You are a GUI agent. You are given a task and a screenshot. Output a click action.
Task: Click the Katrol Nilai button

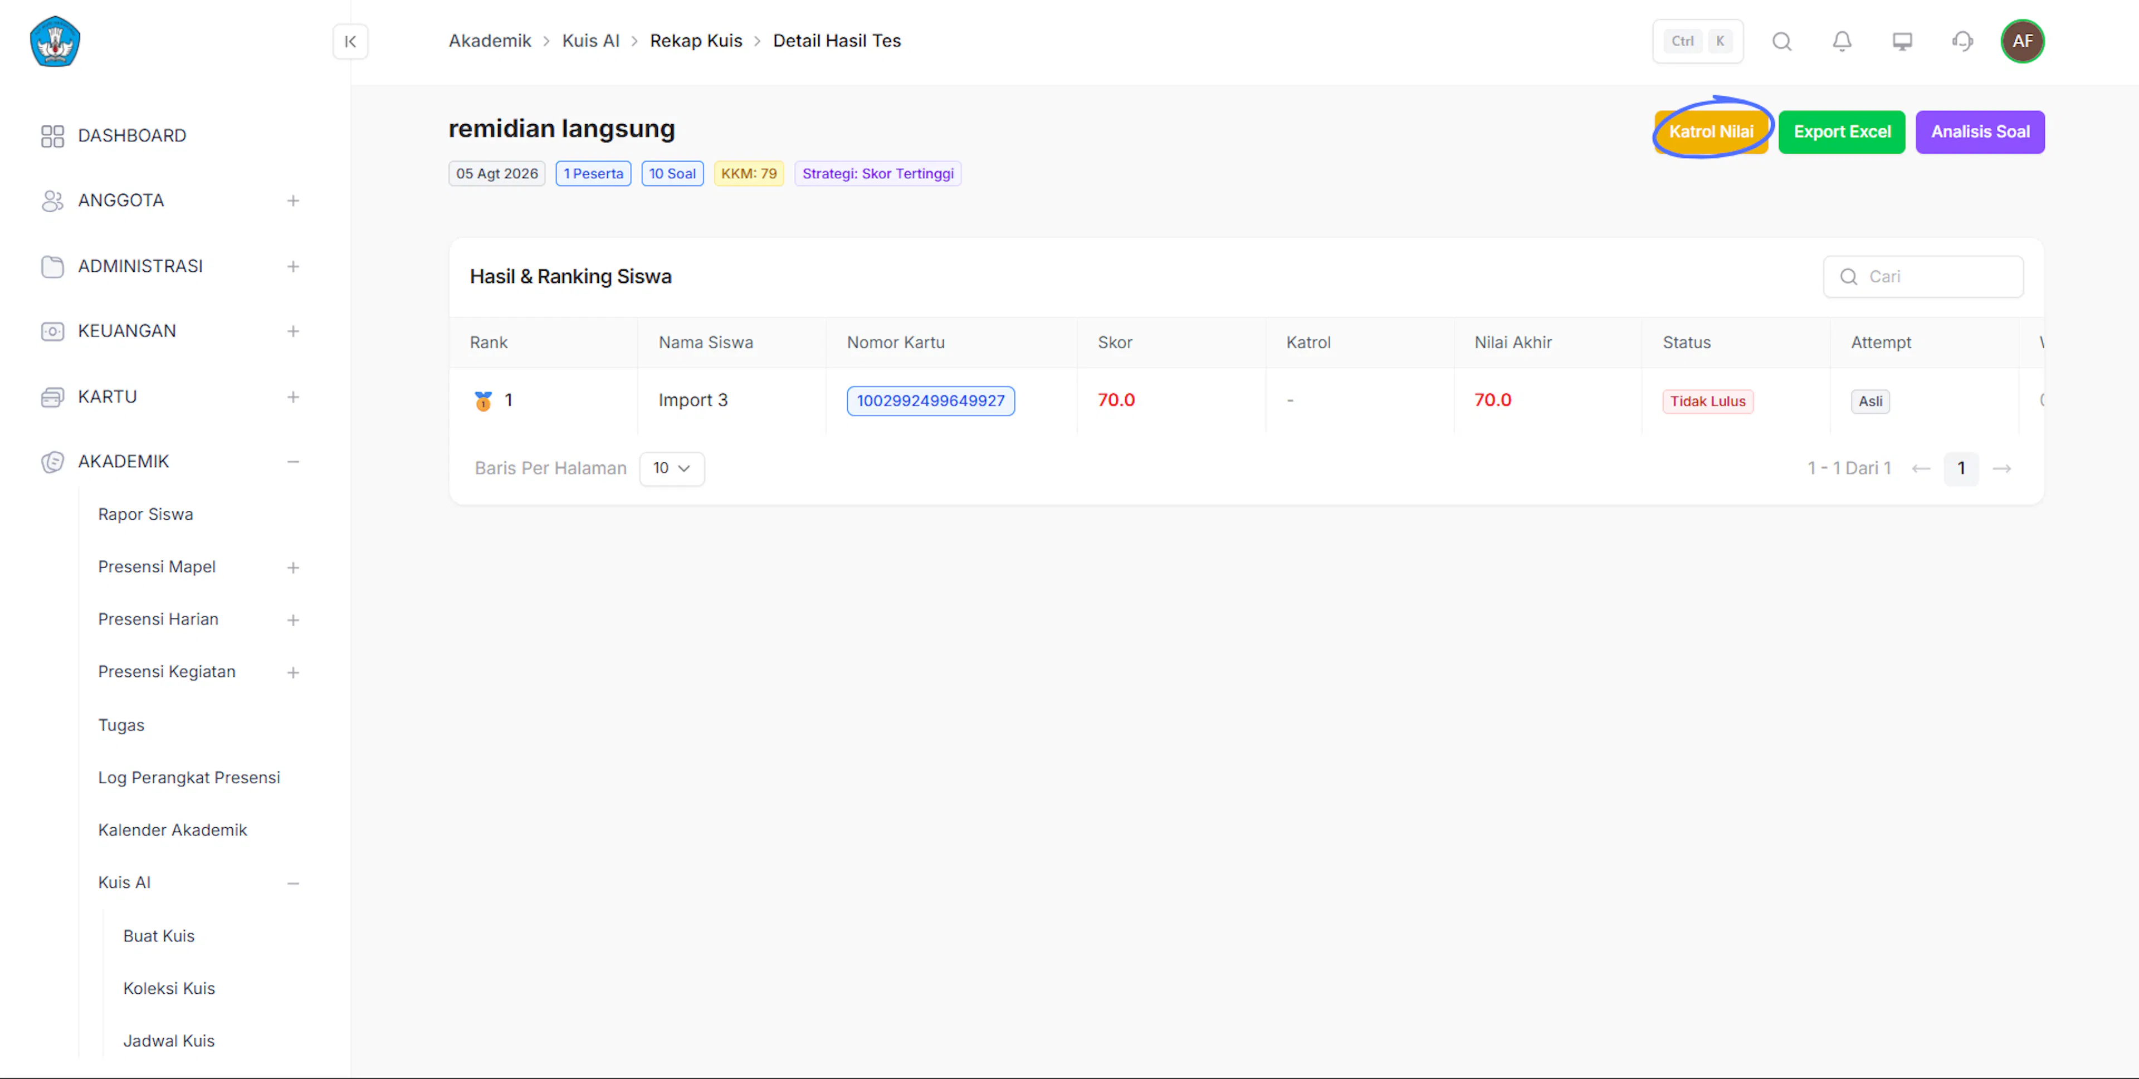point(1711,132)
